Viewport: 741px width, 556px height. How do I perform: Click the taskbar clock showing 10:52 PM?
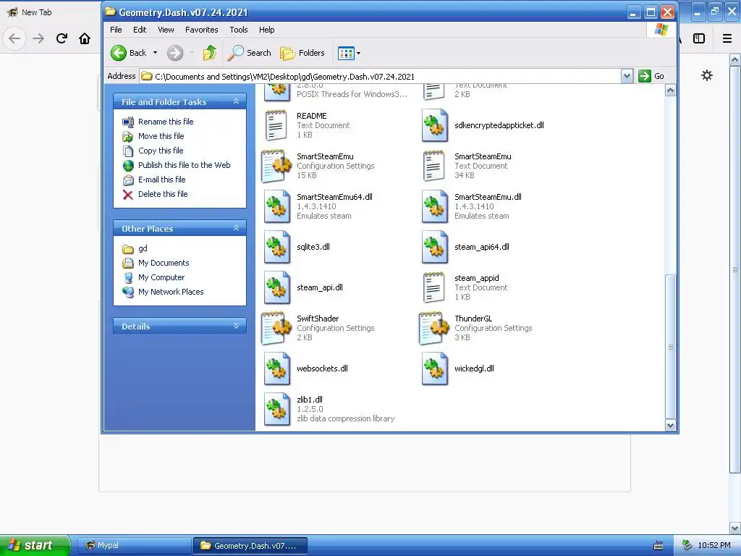pos(714,546)
